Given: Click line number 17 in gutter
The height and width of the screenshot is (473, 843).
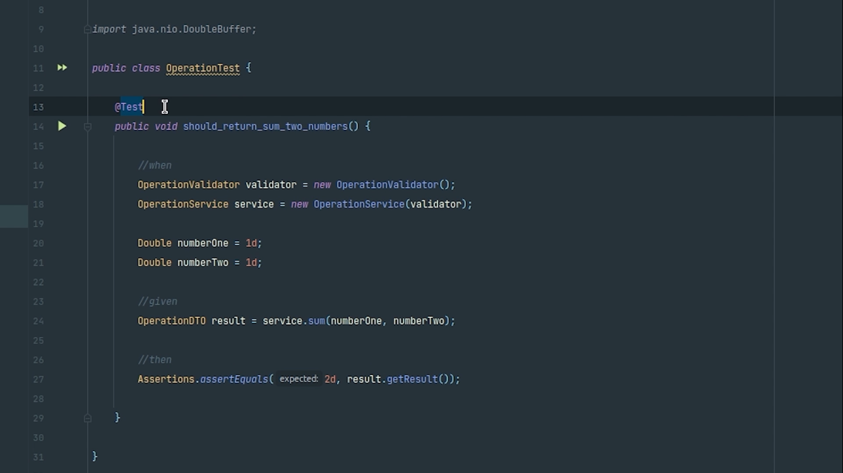Looking at the screenshot, I should pyautogui.click(x=38, y=185).
